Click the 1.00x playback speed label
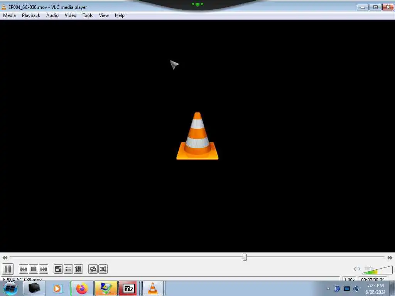395x296 pixels. click(349, 279)
